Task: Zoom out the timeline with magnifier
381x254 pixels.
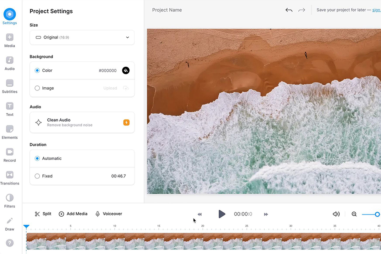Action: 354,214
